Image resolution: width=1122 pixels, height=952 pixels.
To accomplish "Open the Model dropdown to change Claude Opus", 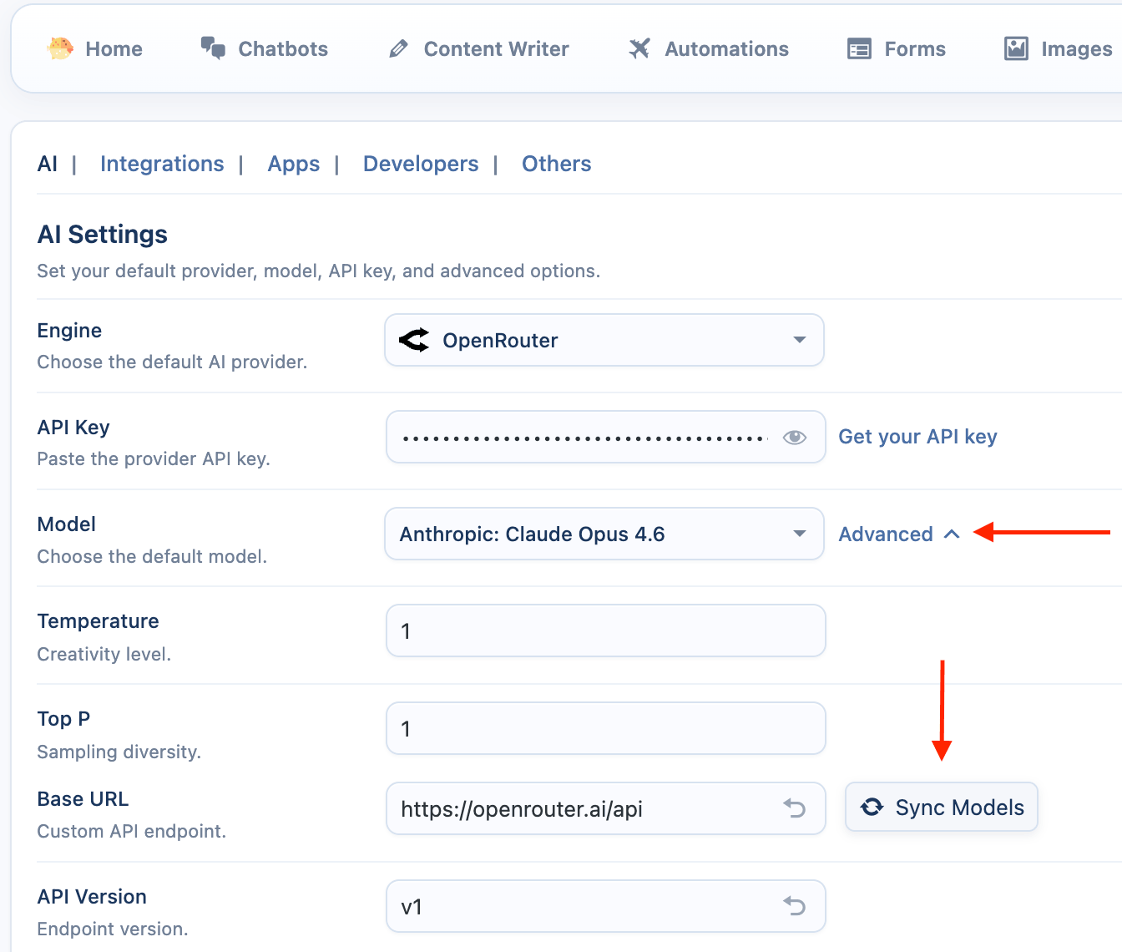I will click(x=604, y=534).
